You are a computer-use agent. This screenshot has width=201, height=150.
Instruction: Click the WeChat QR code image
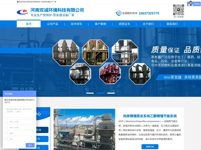point(179,10)
